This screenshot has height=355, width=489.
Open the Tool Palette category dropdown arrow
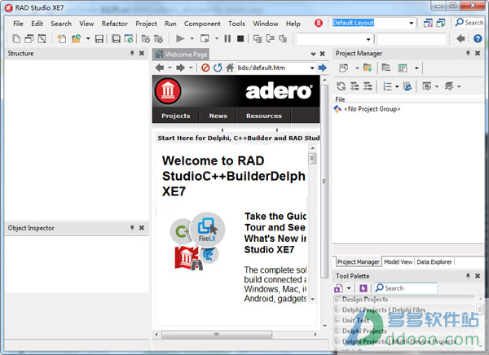[349, 288]
